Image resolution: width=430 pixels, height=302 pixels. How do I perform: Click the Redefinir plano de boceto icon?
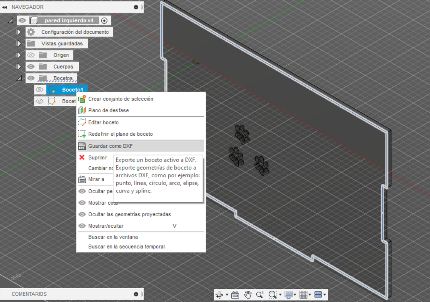pos(82,134)
